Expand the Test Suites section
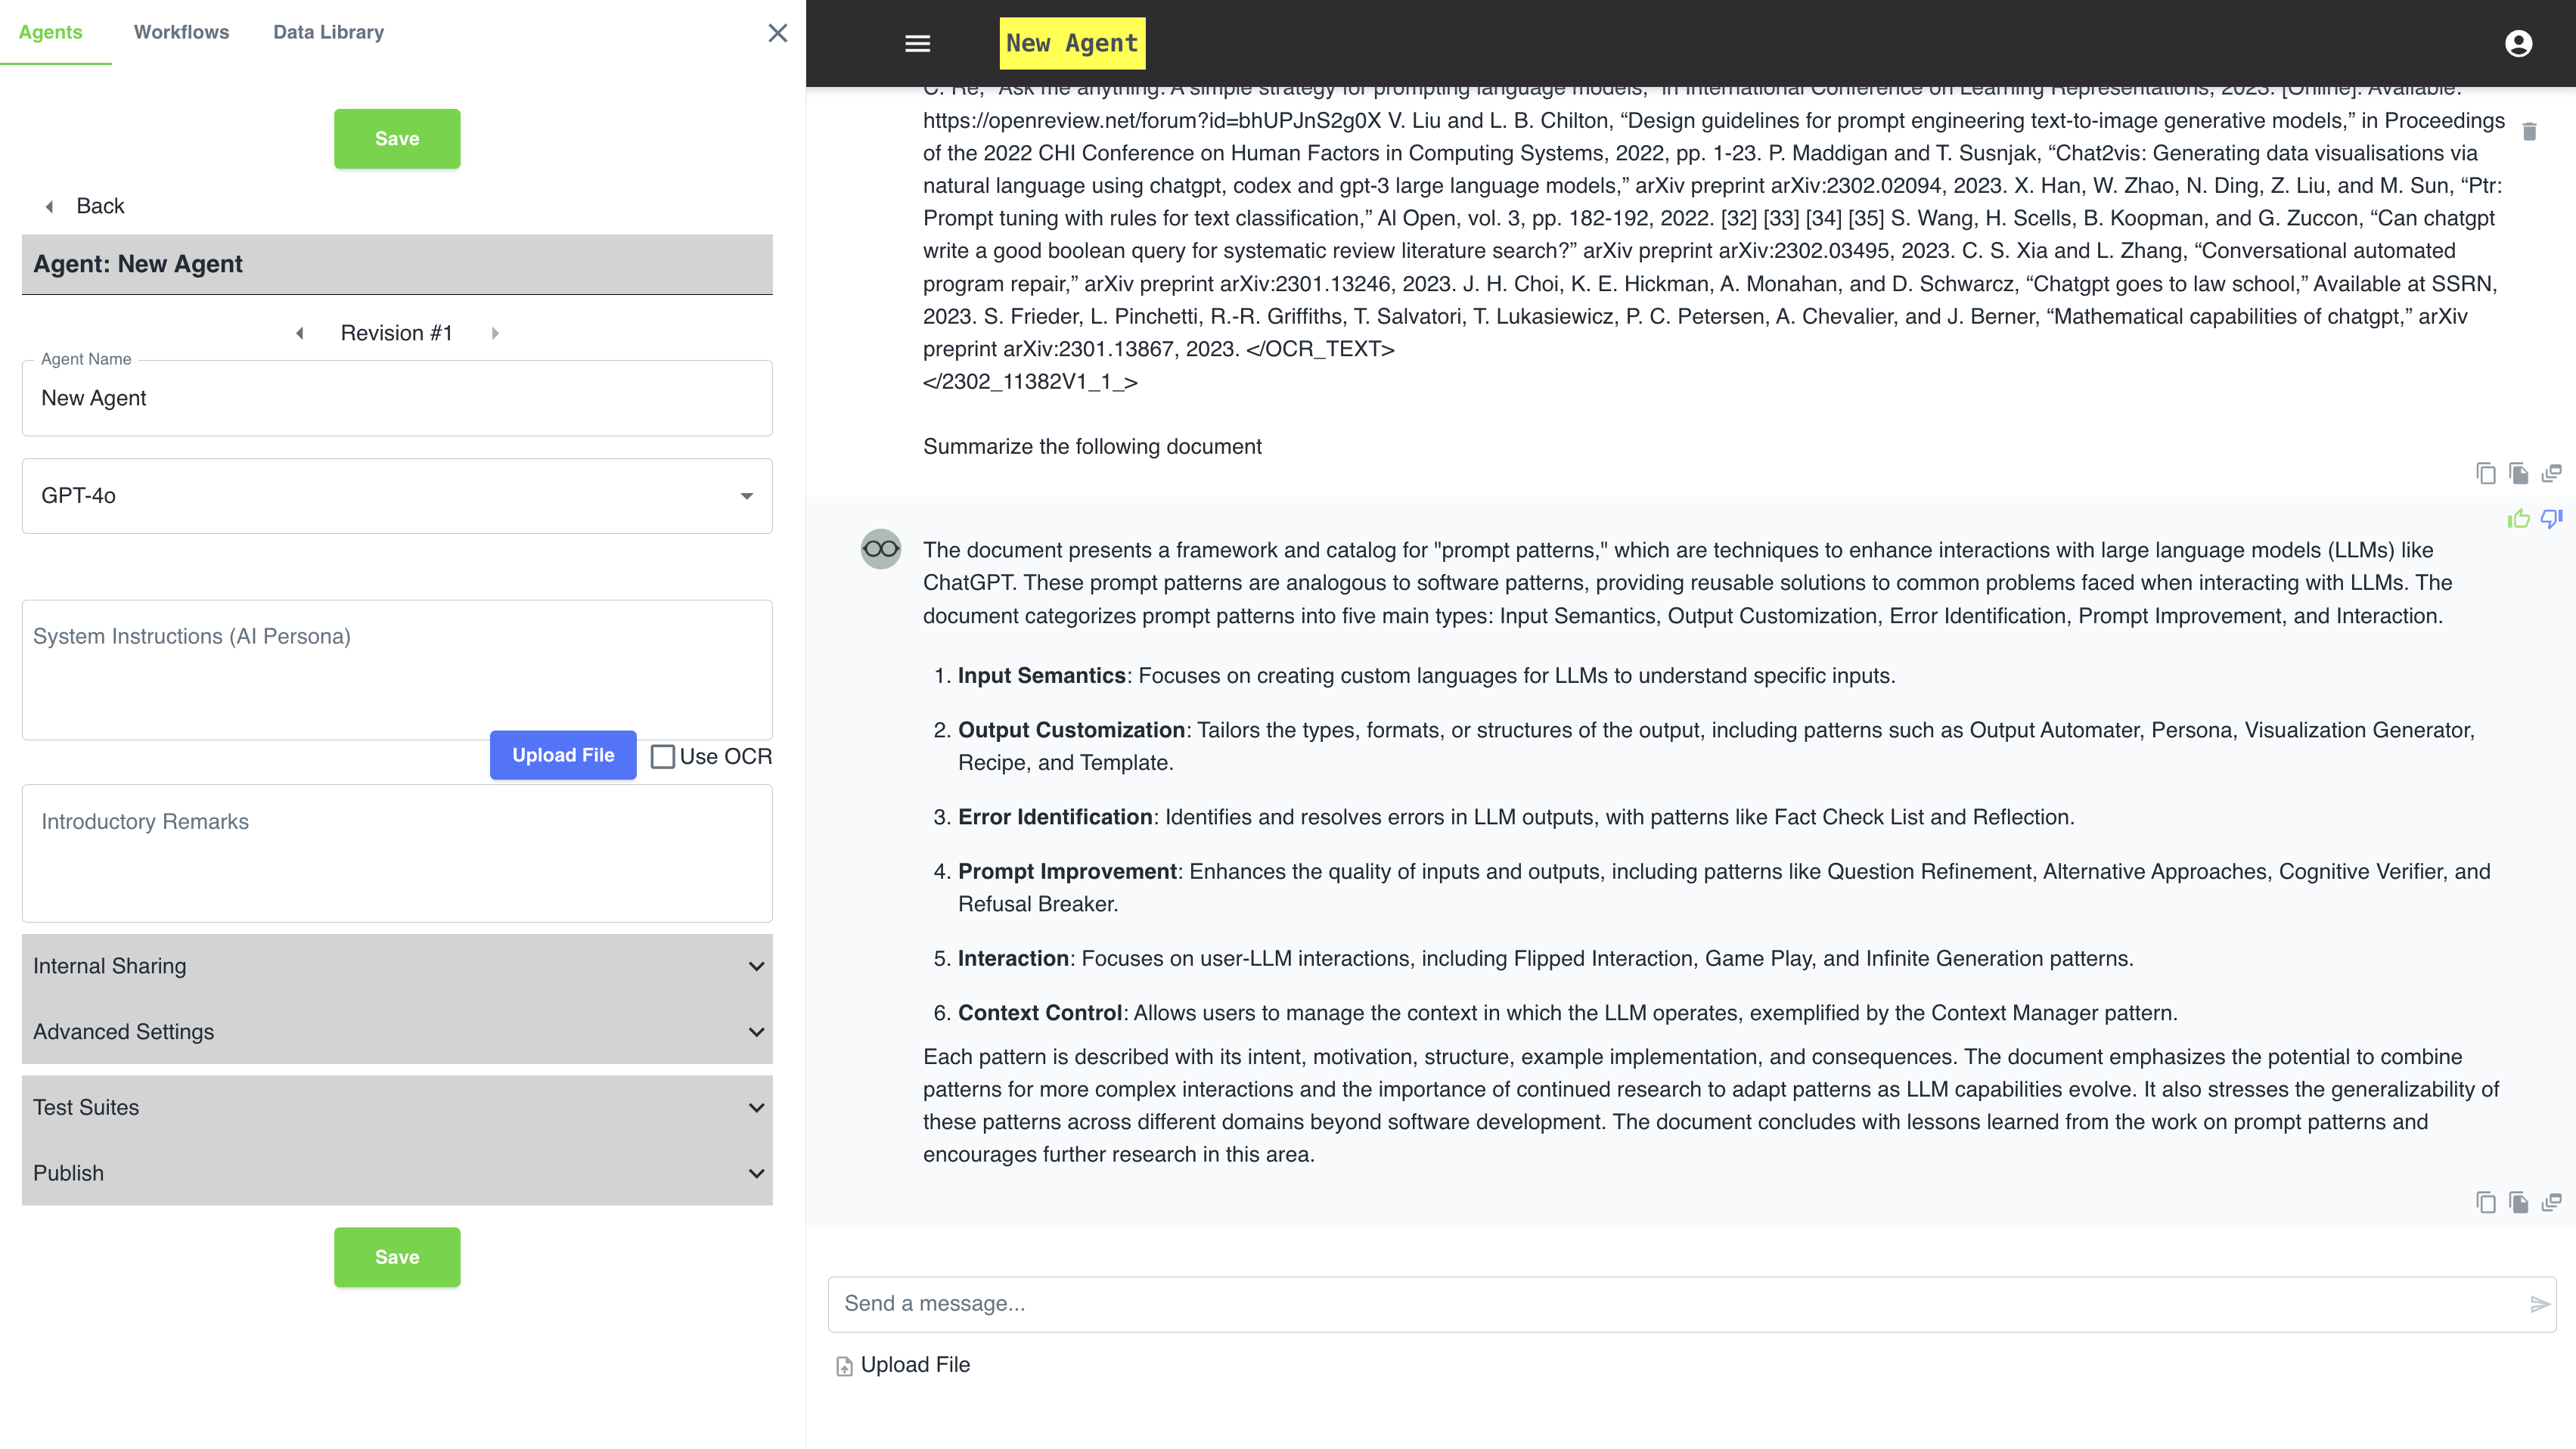2576x1449 pixels. [397, 1108]
